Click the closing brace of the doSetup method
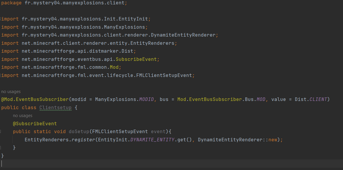 [x=14, y=148]
